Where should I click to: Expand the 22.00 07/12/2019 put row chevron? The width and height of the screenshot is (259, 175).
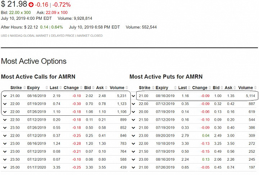pyautogui.click(x=133, y=104)
